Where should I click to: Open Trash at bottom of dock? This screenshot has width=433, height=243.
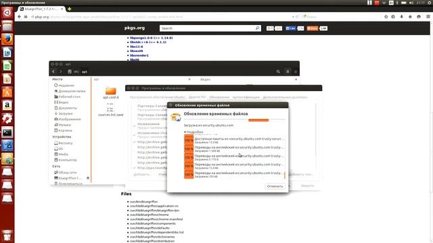pos(7,236)
